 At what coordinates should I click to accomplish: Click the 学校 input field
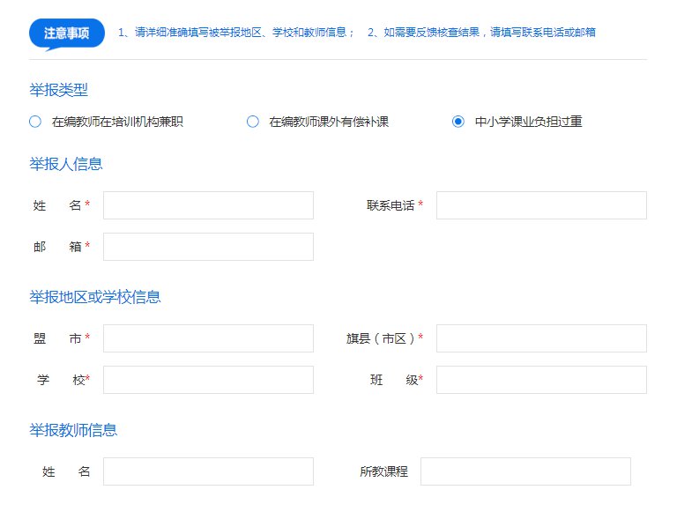pos(208,380)
